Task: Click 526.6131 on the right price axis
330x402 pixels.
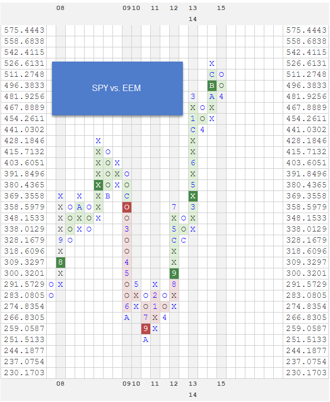Action: tap(306, 63)
